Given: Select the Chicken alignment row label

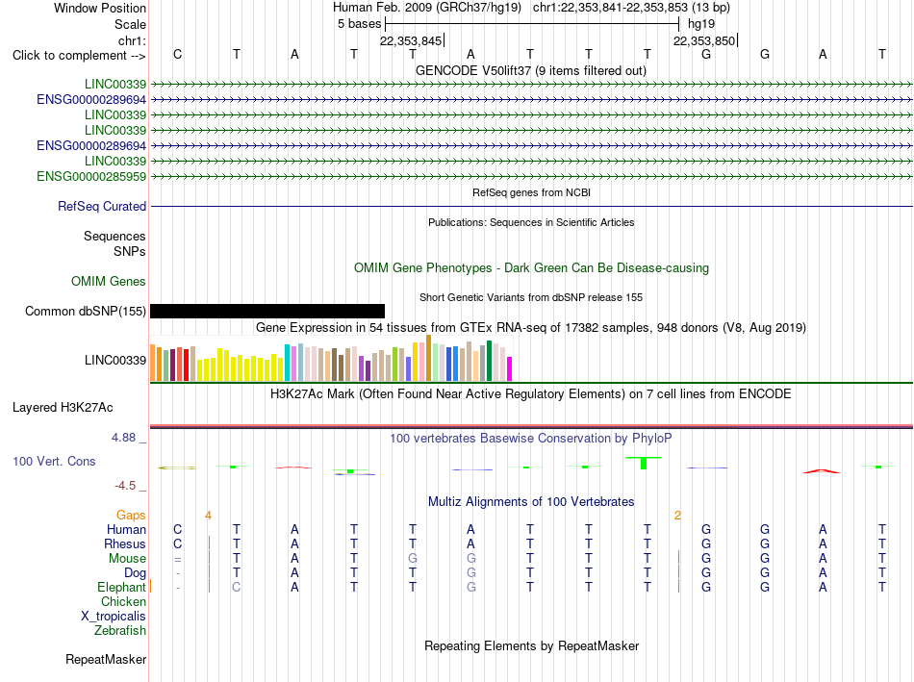Looking at the screenshot, I should [x=123, y=601].
